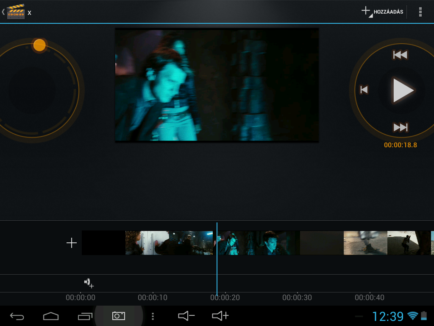Add audio track with speaker plus icon

89,283
